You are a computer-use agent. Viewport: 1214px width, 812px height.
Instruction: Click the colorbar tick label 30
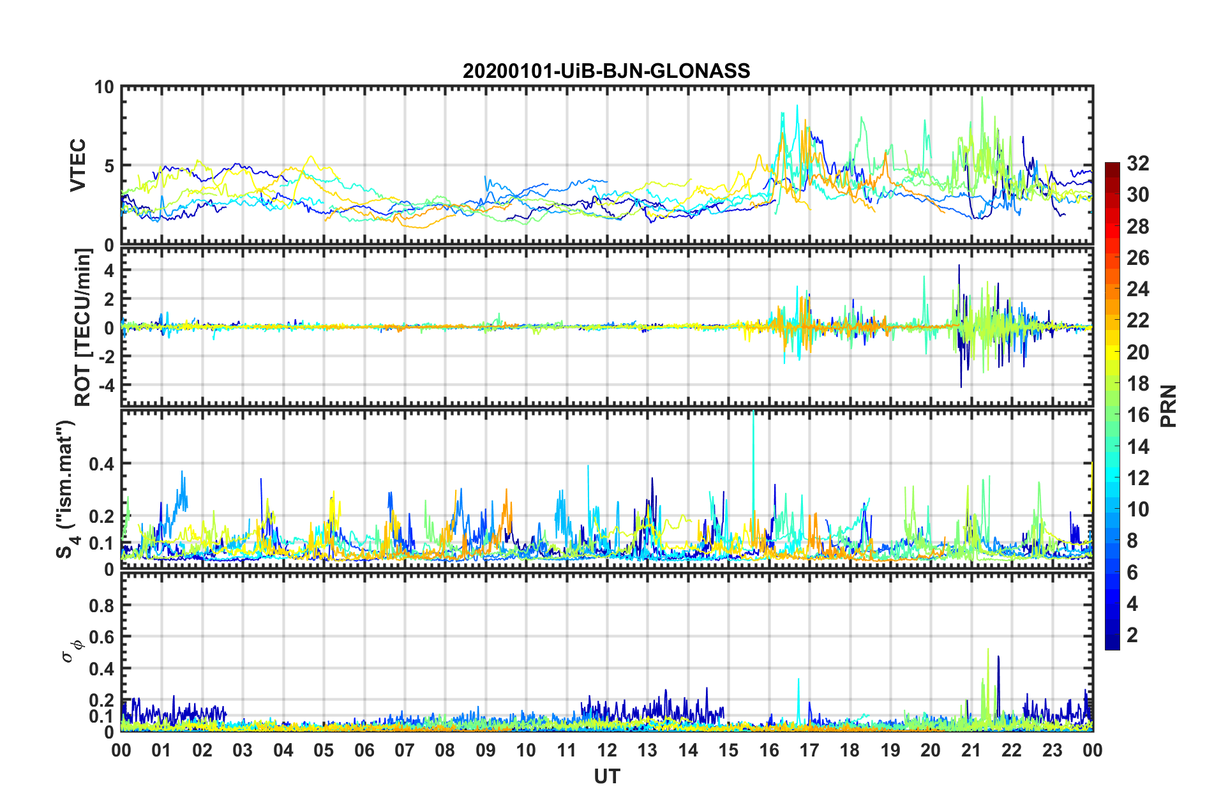(x=1137, y=195)
